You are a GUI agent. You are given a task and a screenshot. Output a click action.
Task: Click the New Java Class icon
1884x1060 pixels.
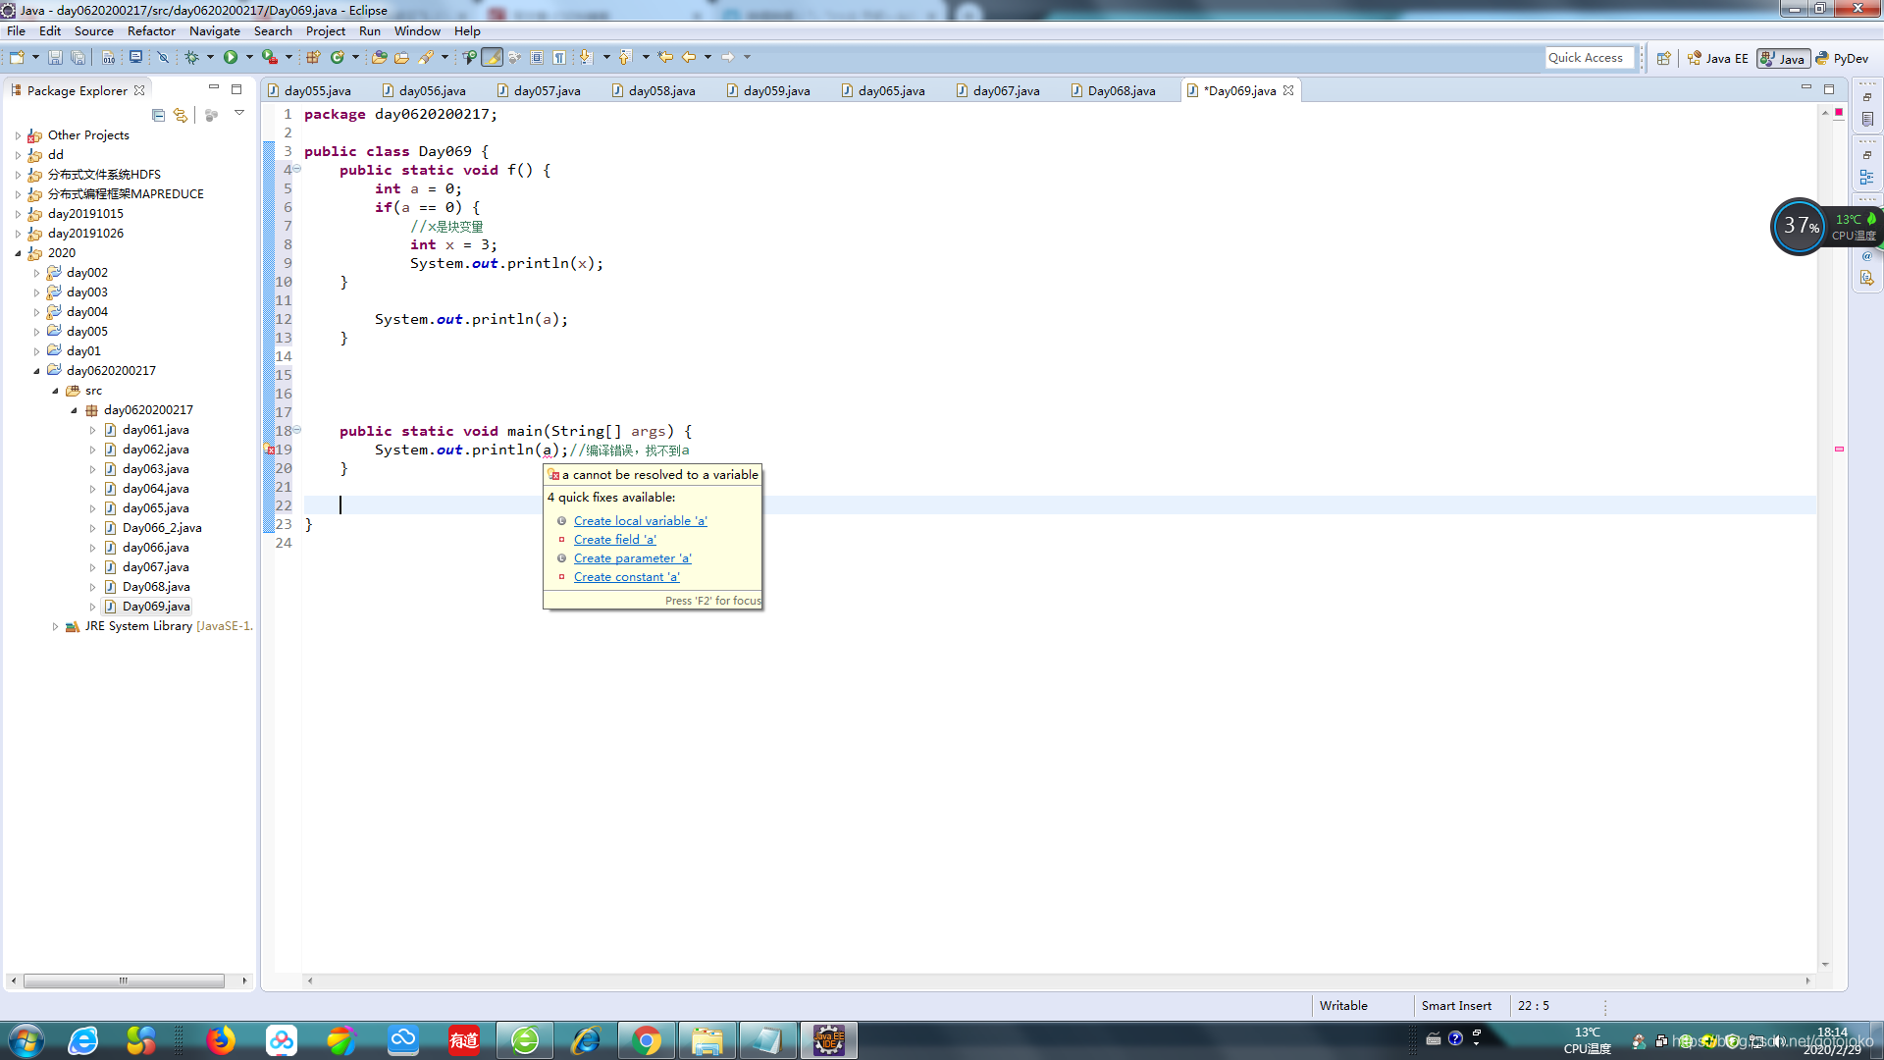[337, 58]
